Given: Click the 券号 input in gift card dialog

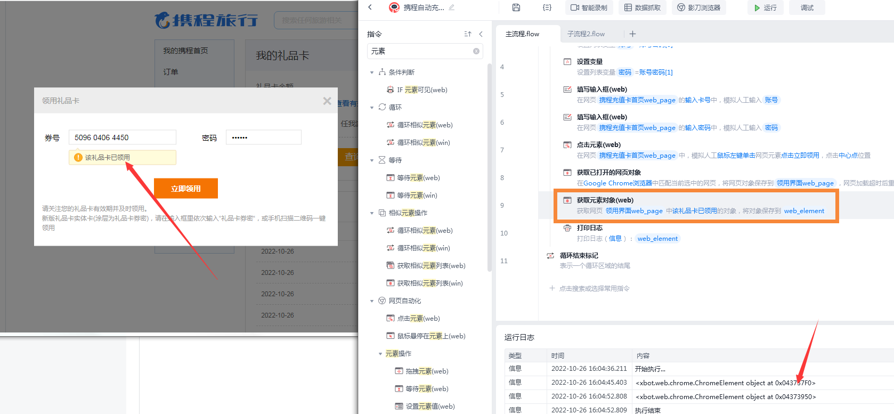Looking at the screenshot, I should (x=123, y=137).
